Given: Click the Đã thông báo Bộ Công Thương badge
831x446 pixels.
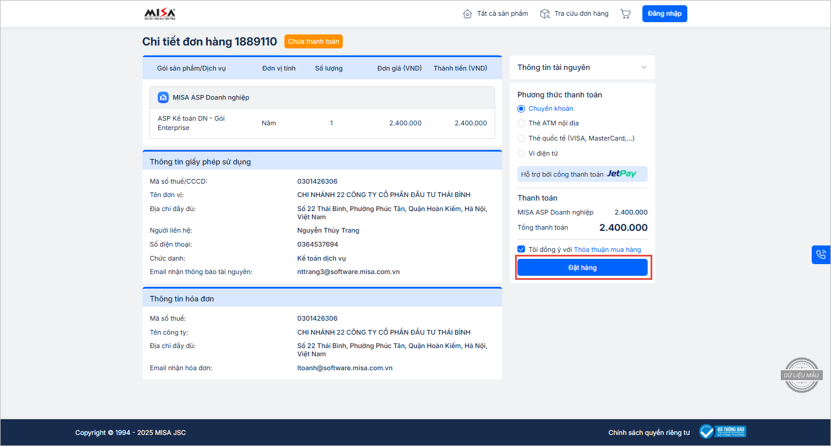Looking at the screenshot, I should click(x=722, y=432).
